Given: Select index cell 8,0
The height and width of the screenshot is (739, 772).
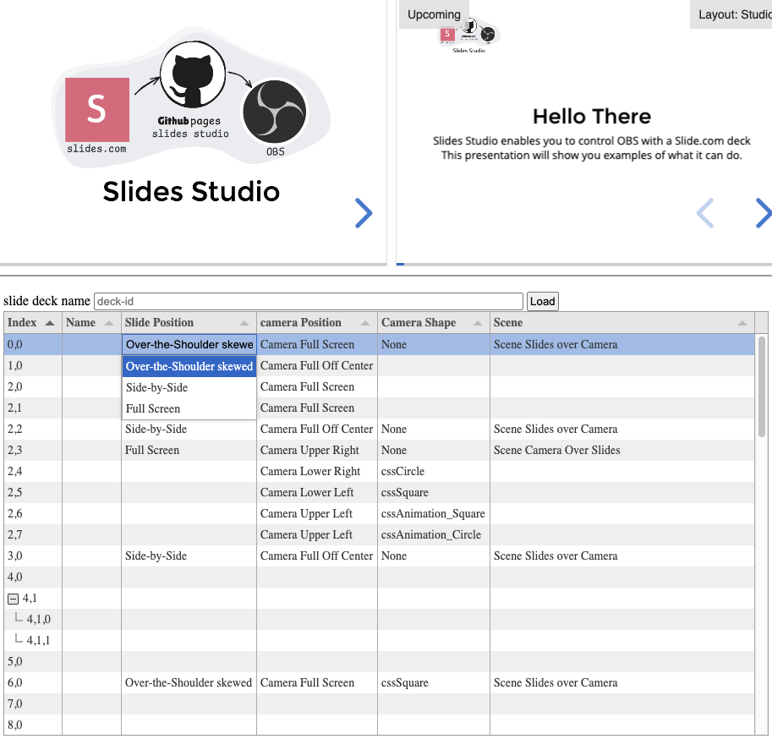Looking at the screenshot, I should [x=33, y=725].
